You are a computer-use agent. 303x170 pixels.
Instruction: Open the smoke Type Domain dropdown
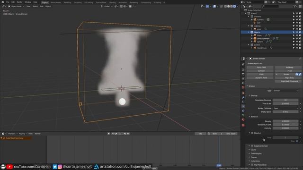pyautogui.click(x=285, y=91)
